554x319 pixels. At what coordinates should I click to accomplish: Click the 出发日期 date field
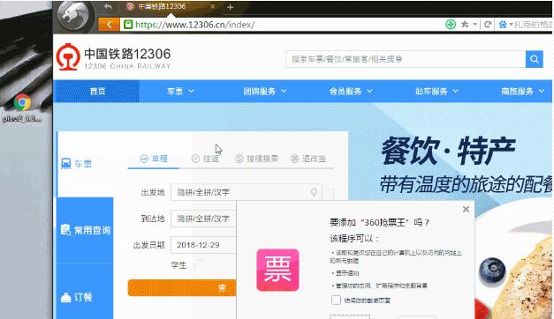203,245
